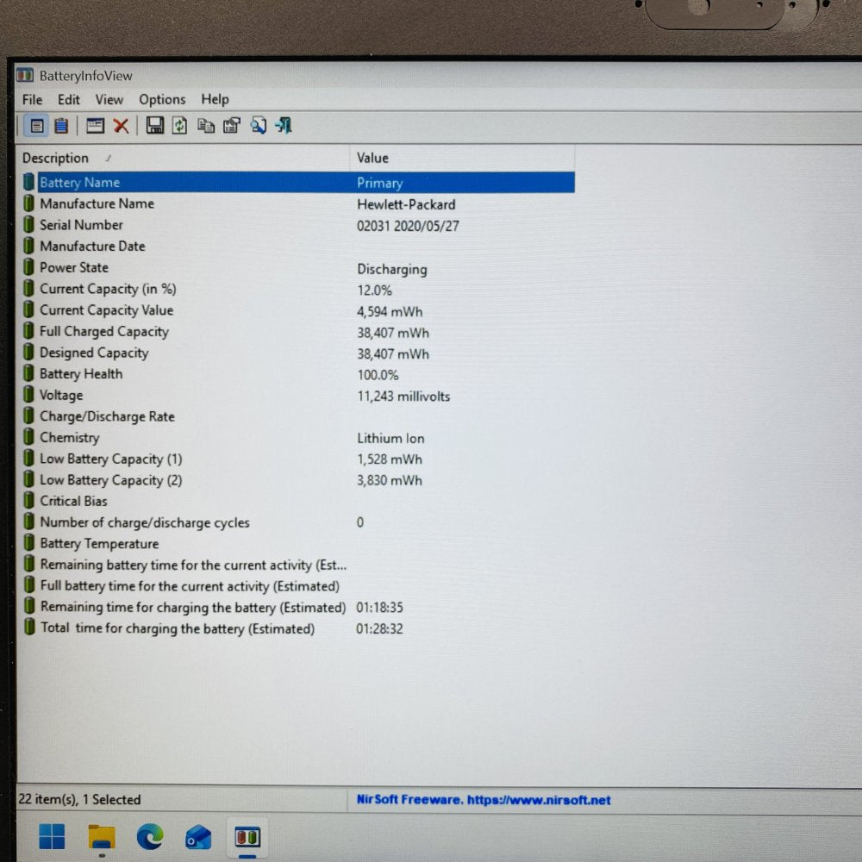
Task: Click the battery icon beside Critical Bias
Action: click(x=29, y=501)
